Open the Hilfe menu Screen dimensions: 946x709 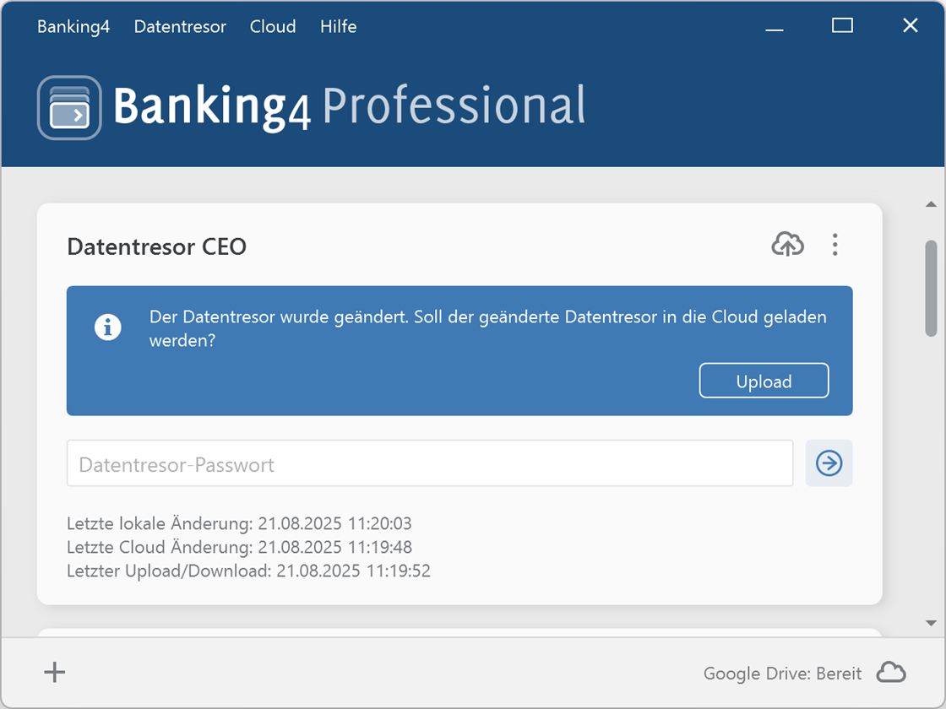click(338, 26)
